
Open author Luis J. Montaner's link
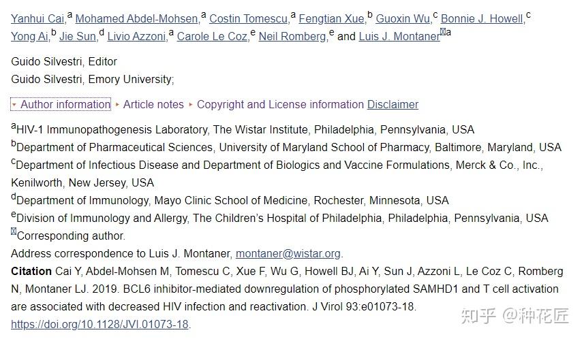click(399, 37)
